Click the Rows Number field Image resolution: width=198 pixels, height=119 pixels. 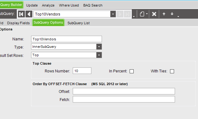pyautogui.click(x=82, y=71)
